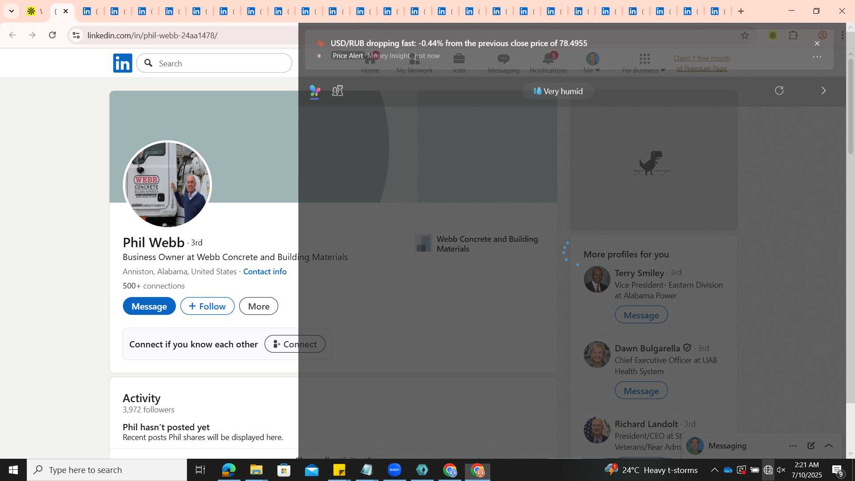
Task: Open the Chrome profile avatar icon
Action: point(822,35)
